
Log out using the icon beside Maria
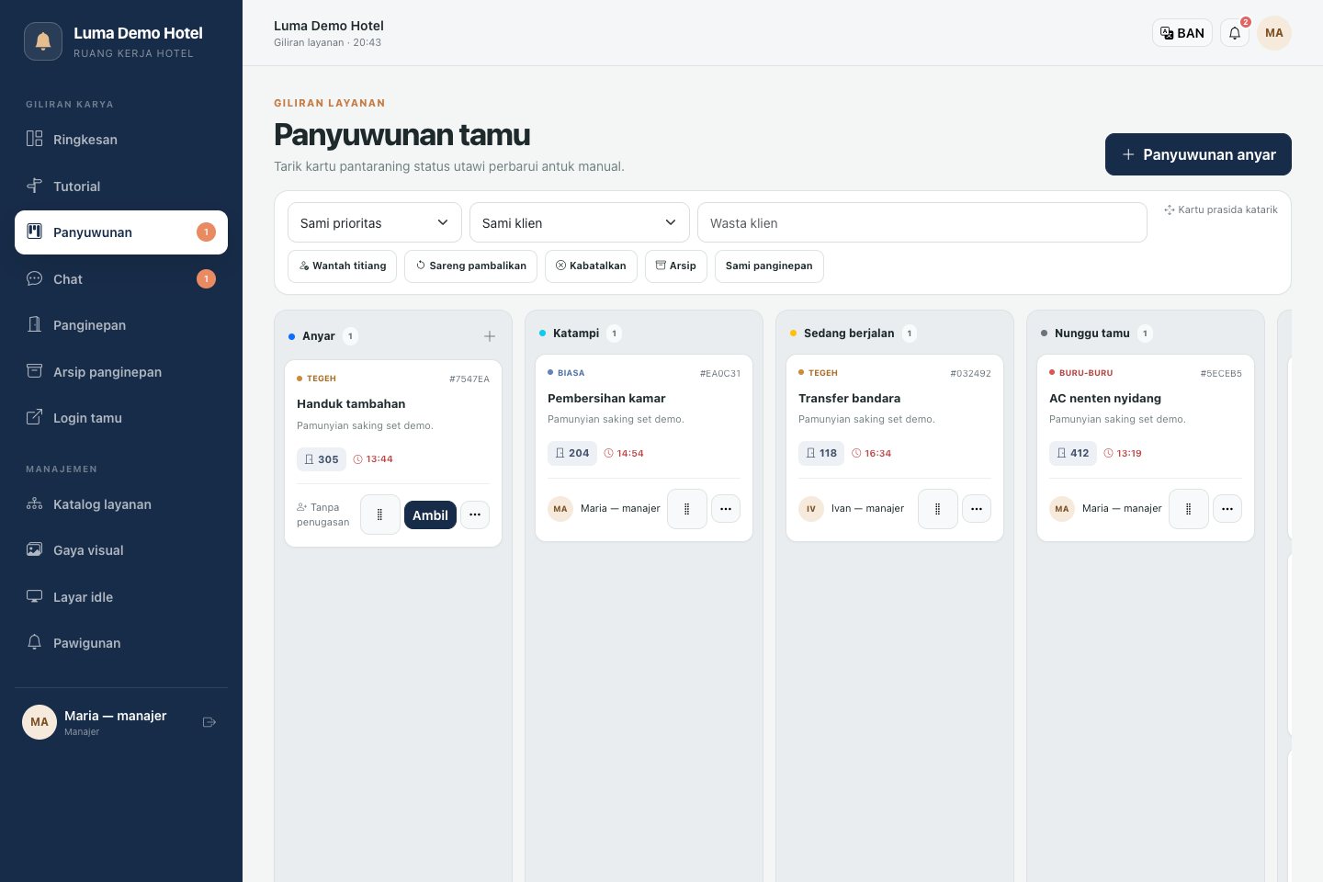point(209,722)
